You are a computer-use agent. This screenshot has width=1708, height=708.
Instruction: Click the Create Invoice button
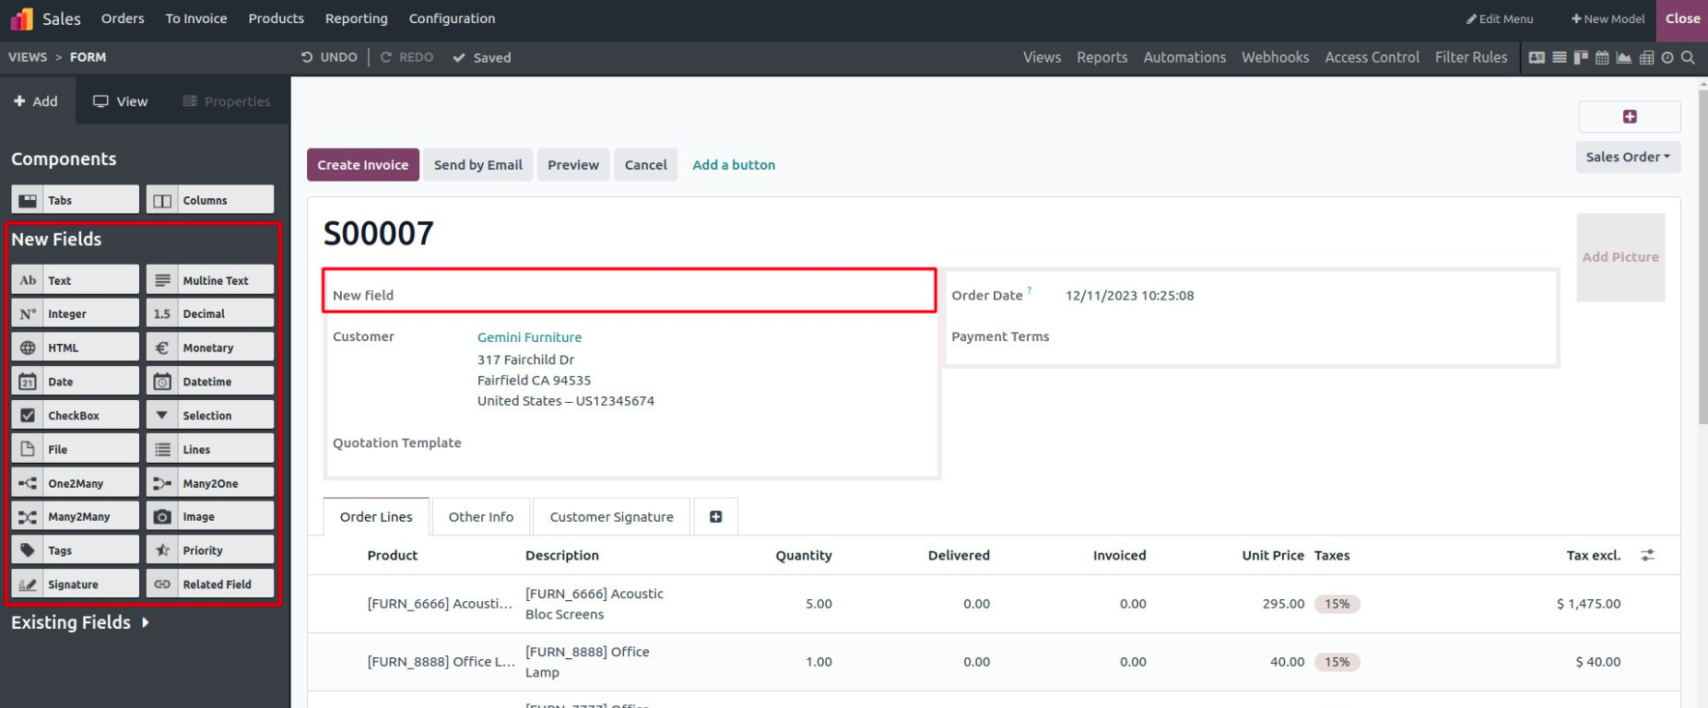pos(362,165)
